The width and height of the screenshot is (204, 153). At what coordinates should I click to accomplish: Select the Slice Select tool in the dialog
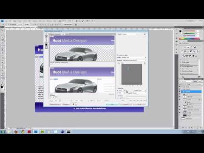coord(46,37)
